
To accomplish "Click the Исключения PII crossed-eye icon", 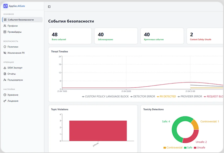I will [x=5, y=53].
